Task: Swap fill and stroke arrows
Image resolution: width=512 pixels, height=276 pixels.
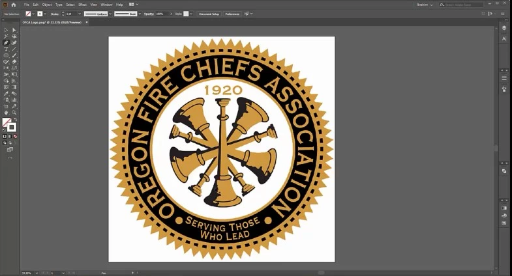Action: (15, 120)
